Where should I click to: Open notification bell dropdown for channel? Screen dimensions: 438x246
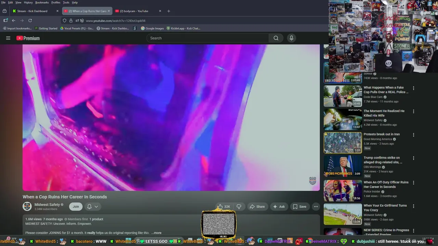[x=92, y=207]
